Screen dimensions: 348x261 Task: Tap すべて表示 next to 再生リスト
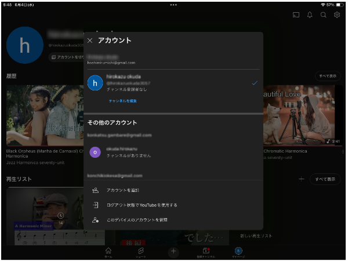tap(325, 179)
